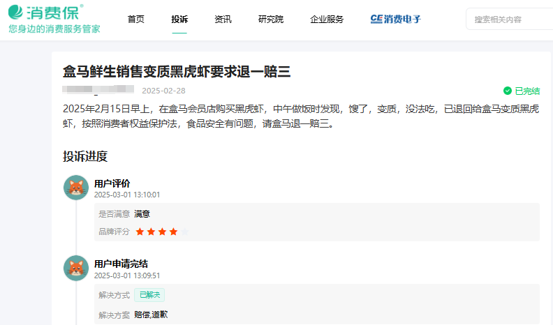Go to the 资讯 section
This screenshot has height=325, width=553.
223,19
